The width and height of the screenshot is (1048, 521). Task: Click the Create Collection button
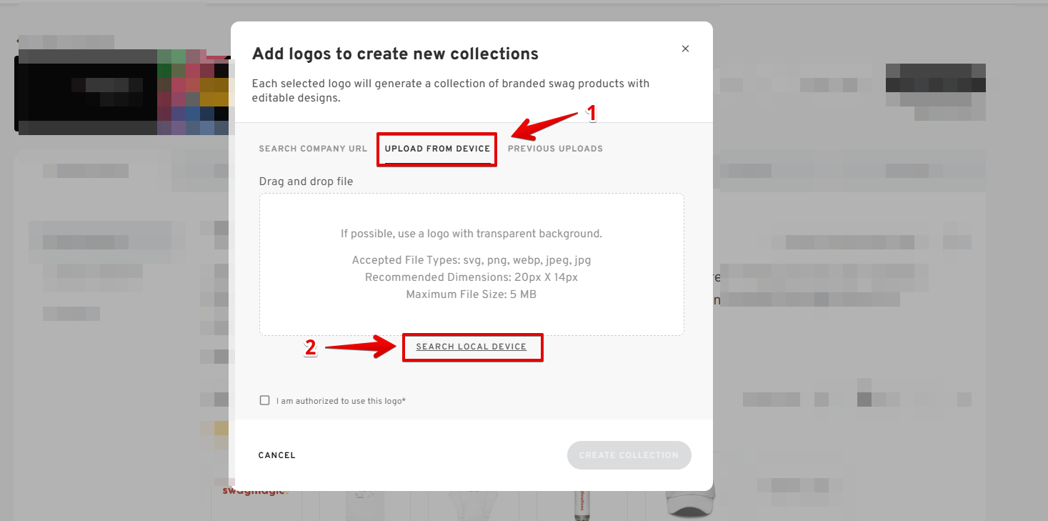coord(629,455)
